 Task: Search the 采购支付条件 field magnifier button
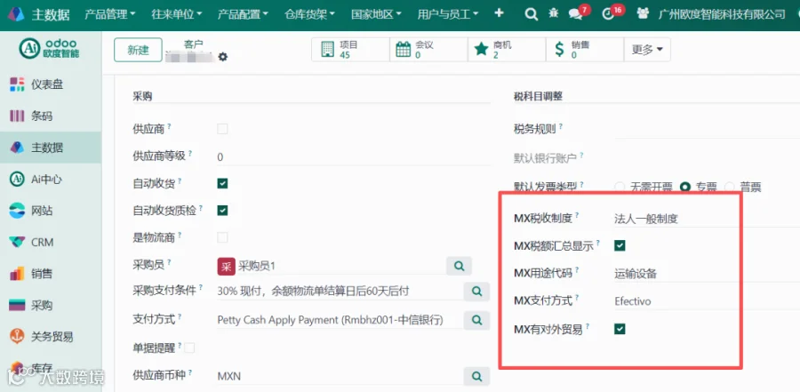point(476,291)
